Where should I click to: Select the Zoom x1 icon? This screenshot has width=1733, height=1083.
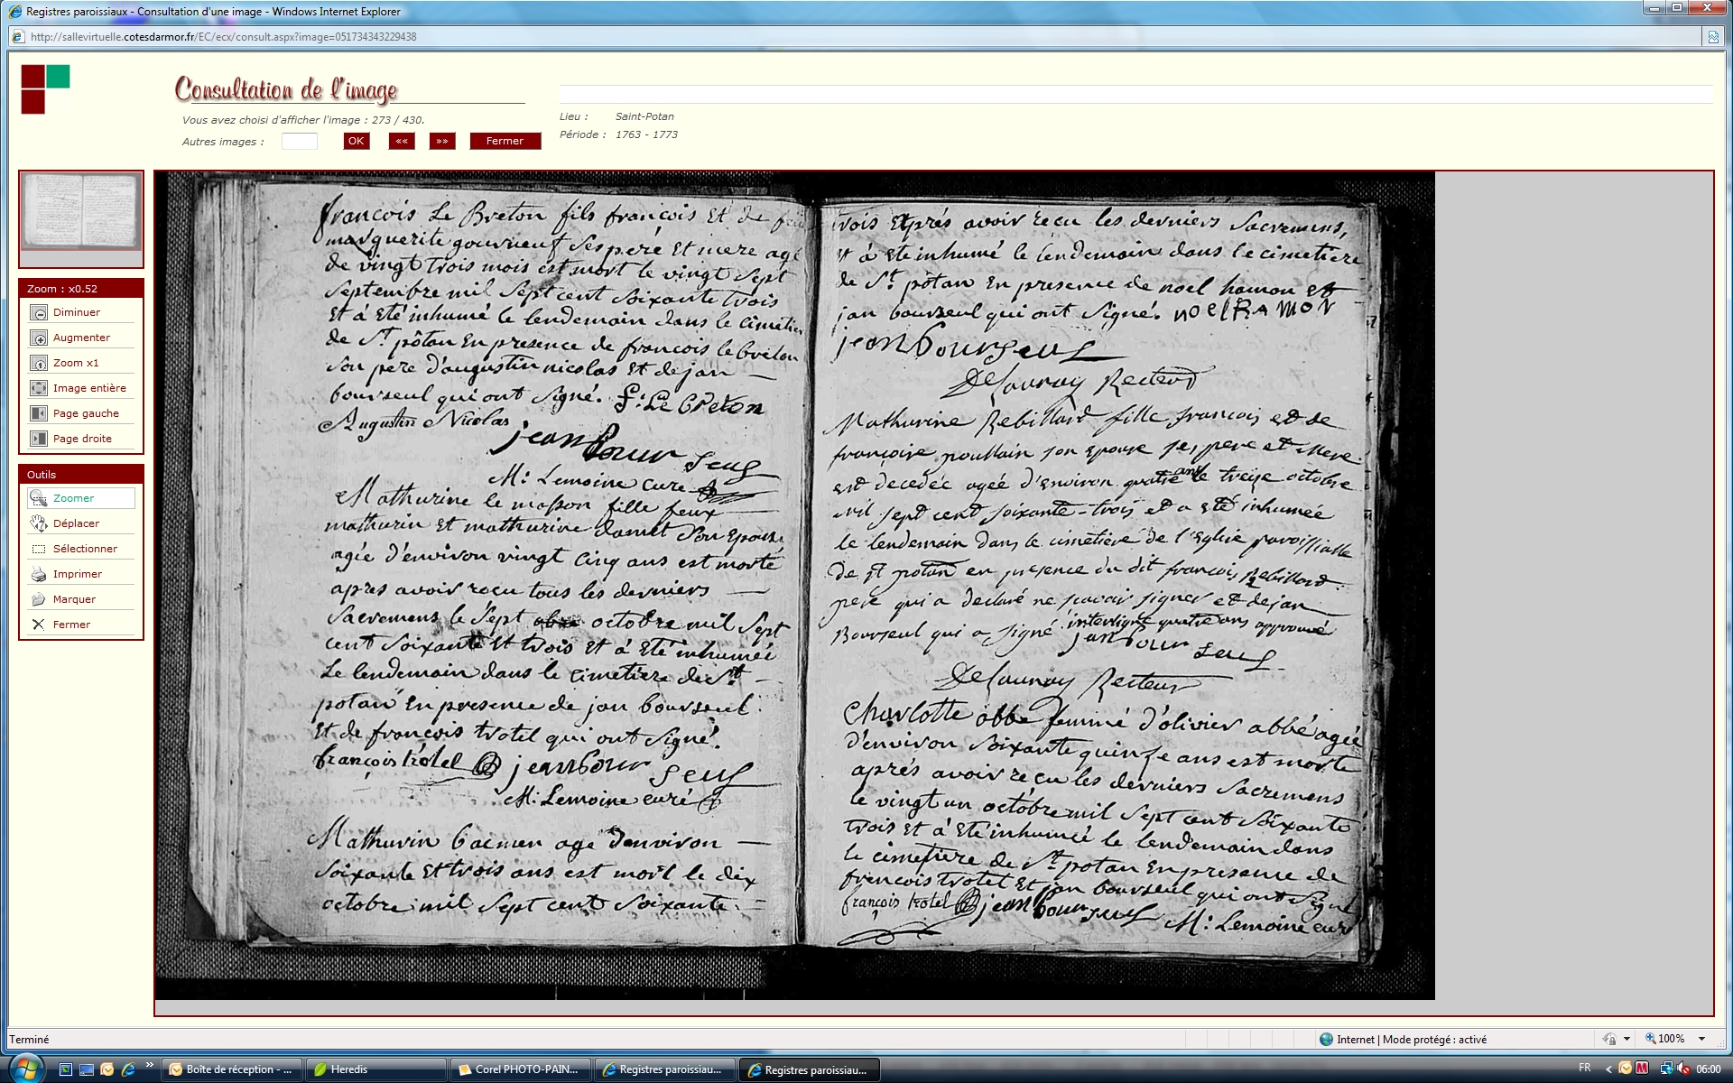[39, 363]
